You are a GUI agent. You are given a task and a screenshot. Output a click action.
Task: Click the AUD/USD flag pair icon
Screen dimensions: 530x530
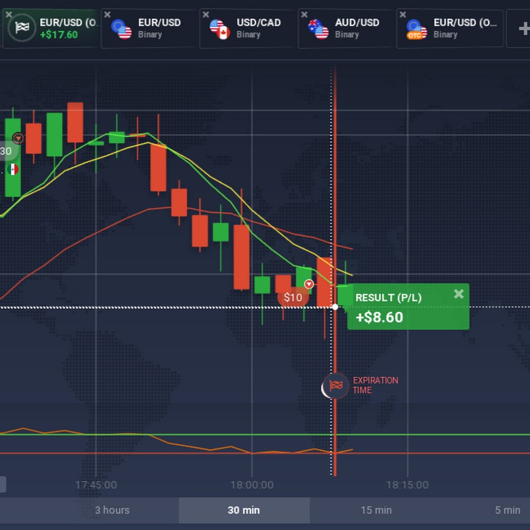pyautogui.click(x=318, y=28)
